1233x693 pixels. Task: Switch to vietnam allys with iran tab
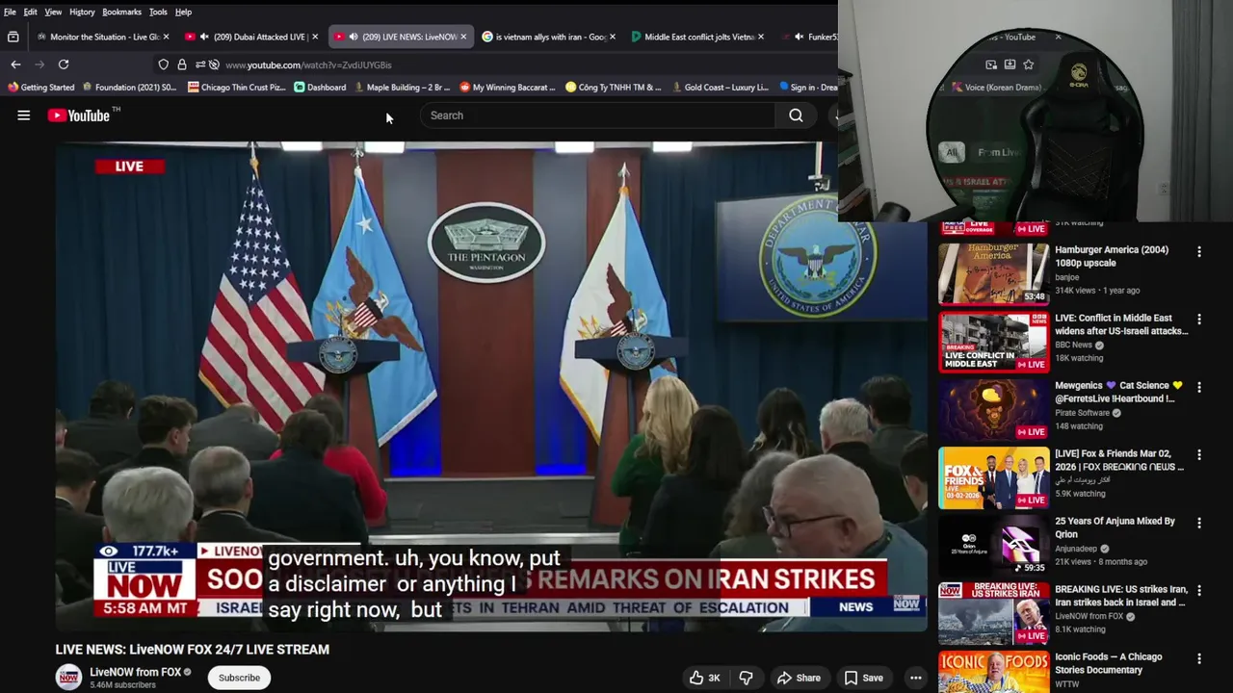[x=549, y=37]
